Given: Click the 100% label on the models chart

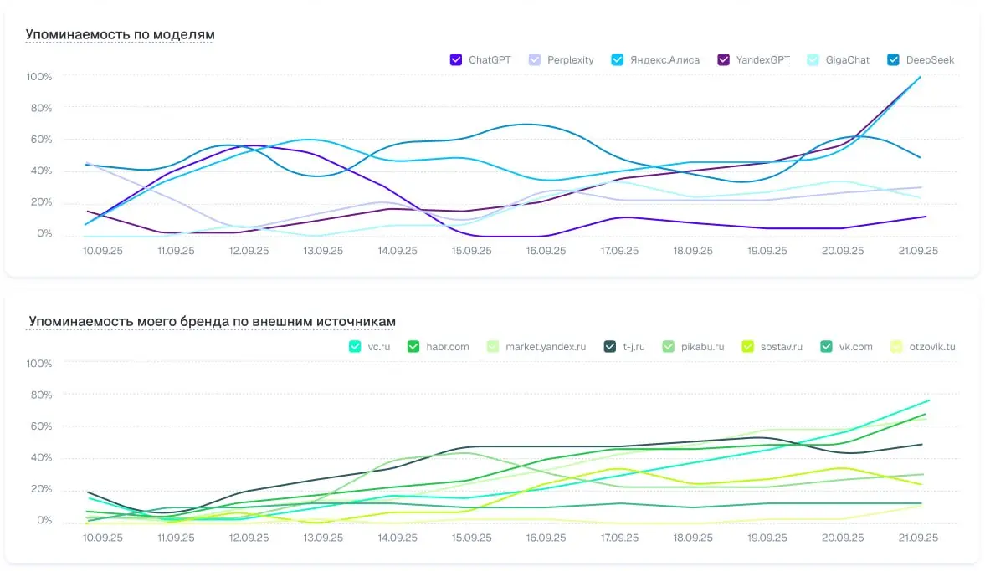Looking at the screenshot, I should point(39,77).
